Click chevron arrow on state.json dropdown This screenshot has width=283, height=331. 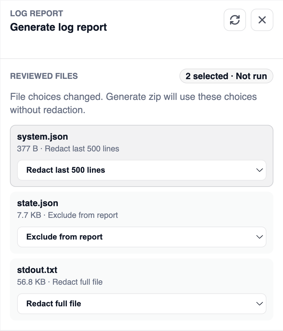(x=259, y=237)
